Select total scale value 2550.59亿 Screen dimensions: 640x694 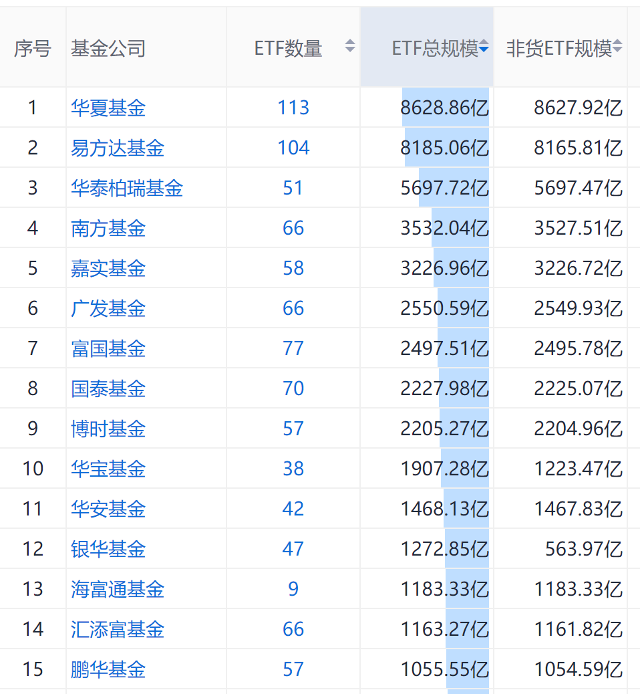pyautogui.click(x=444, y=308)
